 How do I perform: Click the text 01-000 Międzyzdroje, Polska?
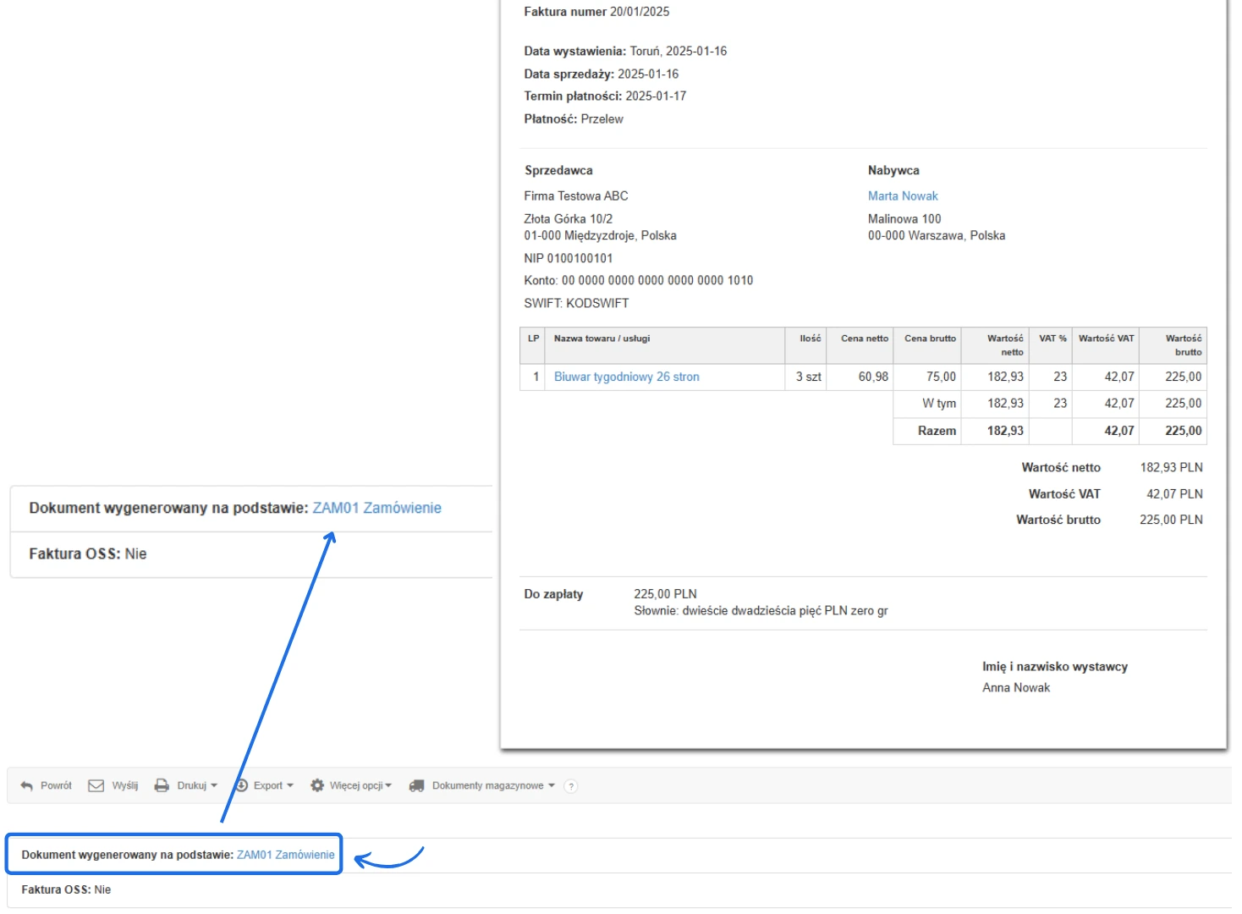tap(600, 235)
